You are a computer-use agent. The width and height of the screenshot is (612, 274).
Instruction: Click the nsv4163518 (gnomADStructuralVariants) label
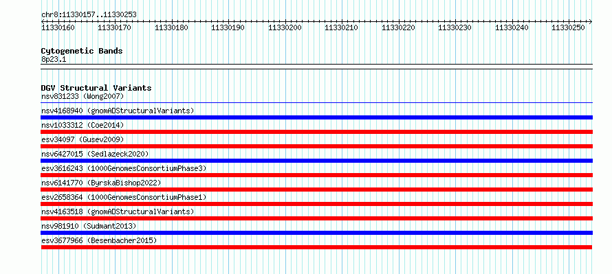pos(118,212)
